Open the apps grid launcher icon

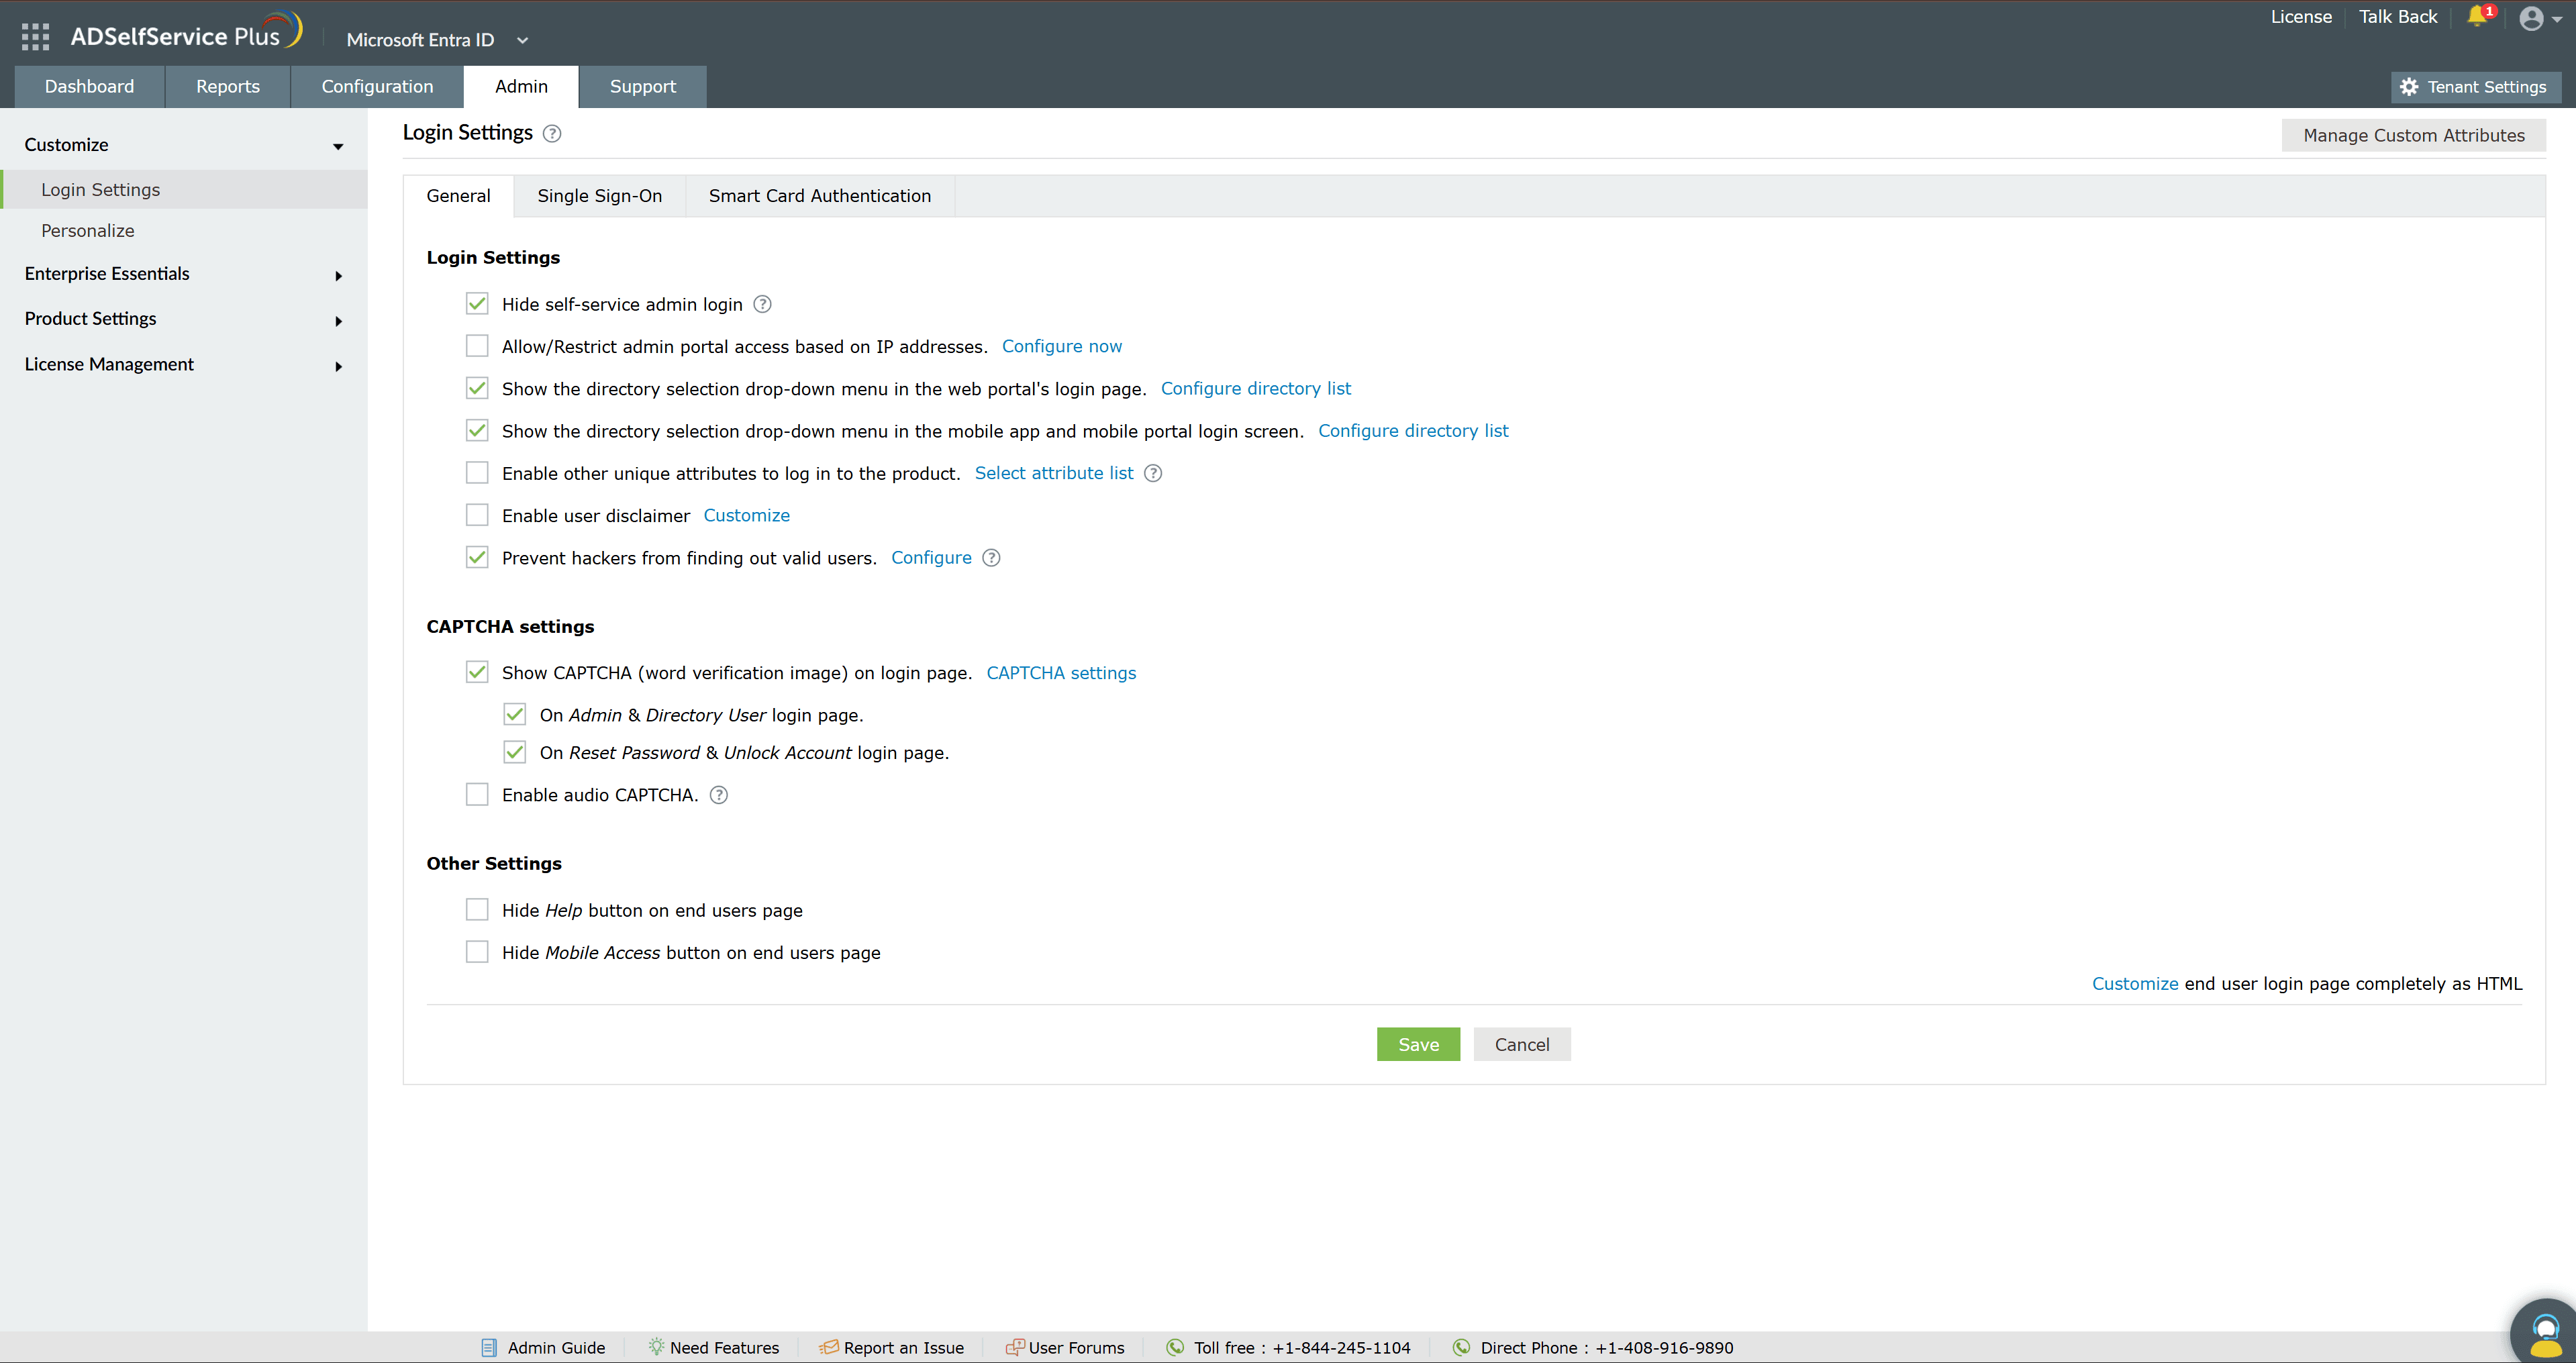tap(35, 37)
